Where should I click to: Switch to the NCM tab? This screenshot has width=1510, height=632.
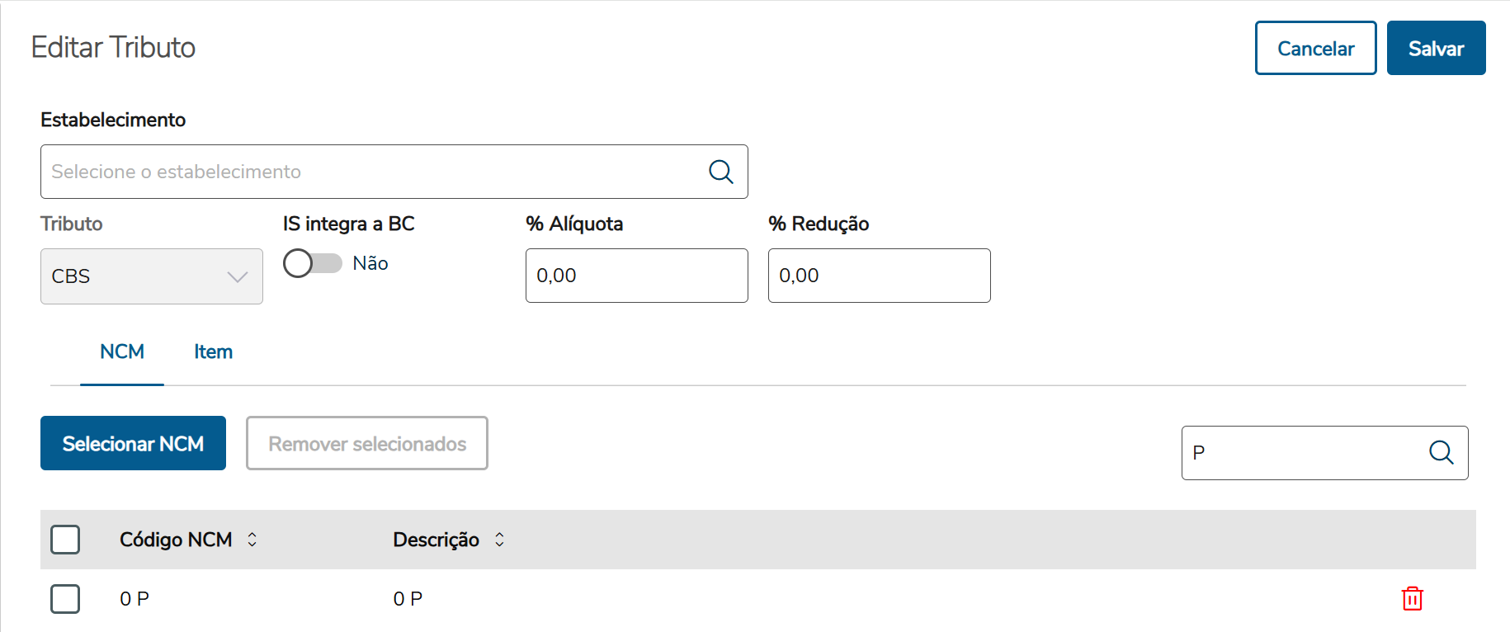point(122,352)
